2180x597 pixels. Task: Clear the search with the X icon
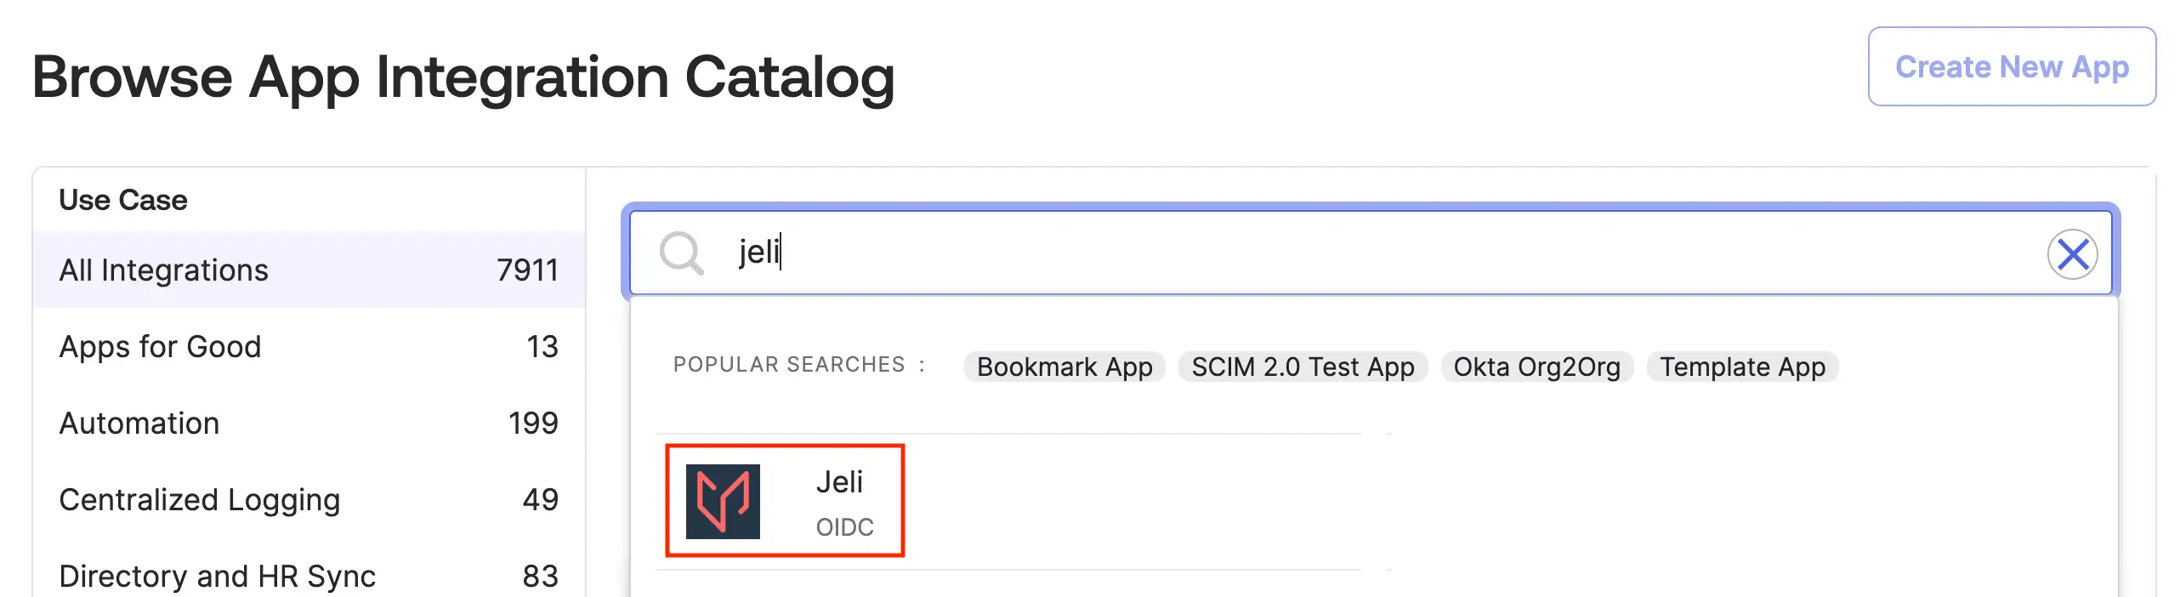coord(2072,254)
